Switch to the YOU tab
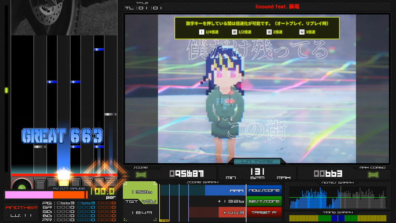 click(x=149, y=202)
